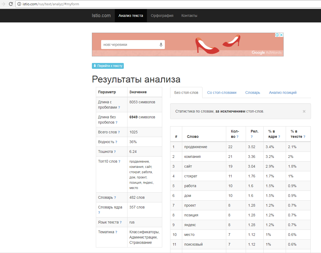Click the Istio.com brand link
Image resolution: width=321 pixels, height=253 pixels.
click(x=101, y=16)
